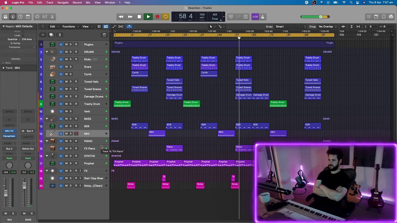This screenshot has width=397, height=223.
Task: Click the Replace mode X button
Action: tap(231, 17)
